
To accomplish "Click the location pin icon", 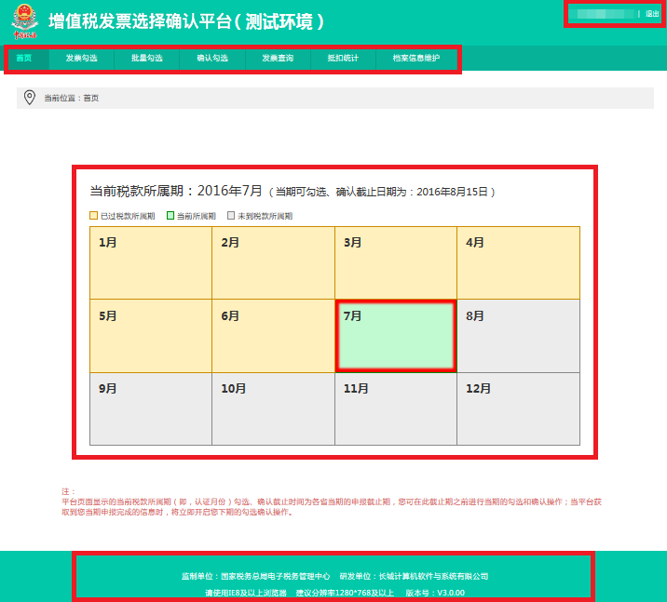I will pos(30,98).
